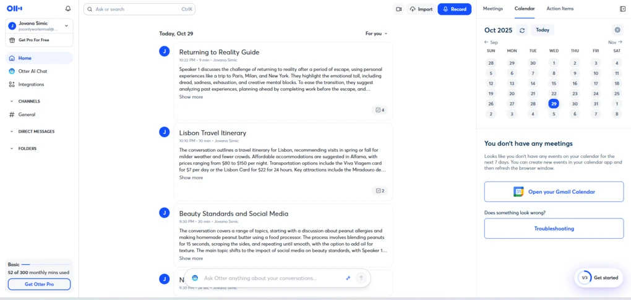
Task: Open action items on Returning to Reality Guide
Action: pyautogui.click(x=380, y=110)
